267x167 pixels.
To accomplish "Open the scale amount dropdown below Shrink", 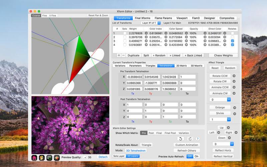I will pyautogui.click(x=220, y=119).
